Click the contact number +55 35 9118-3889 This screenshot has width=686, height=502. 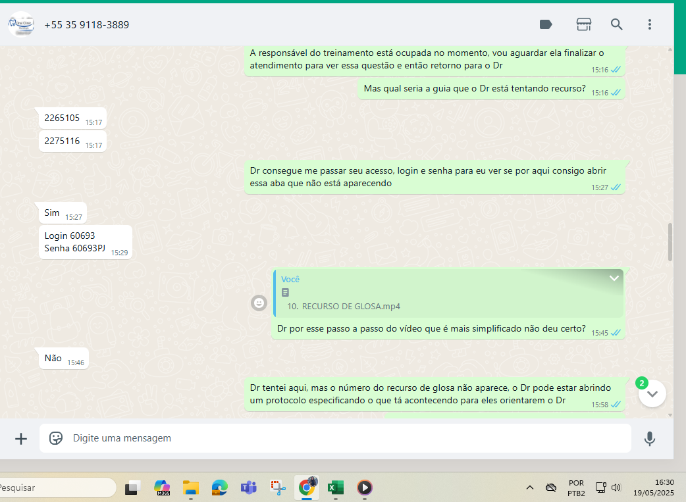[87, 25]
